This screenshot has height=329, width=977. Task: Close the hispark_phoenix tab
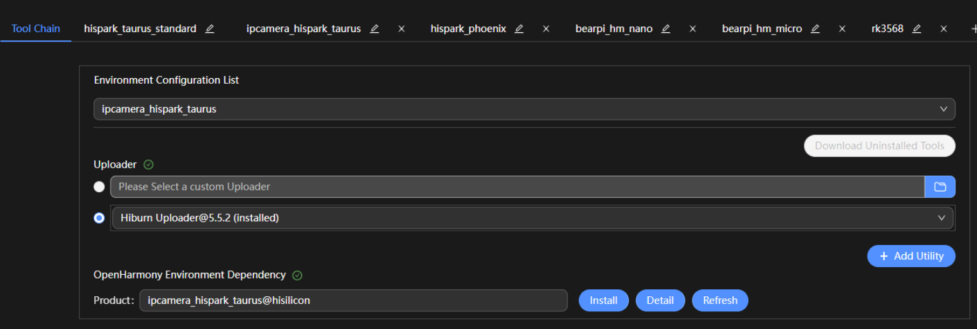(546, 29)
